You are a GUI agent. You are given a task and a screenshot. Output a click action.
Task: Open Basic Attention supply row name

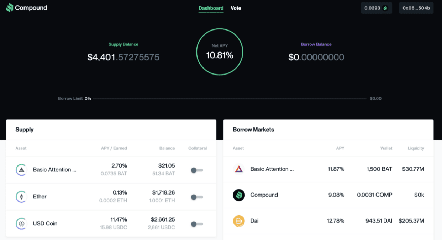coord(54,170)
